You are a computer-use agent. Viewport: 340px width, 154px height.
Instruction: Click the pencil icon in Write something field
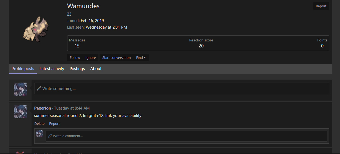pos(39,89)
